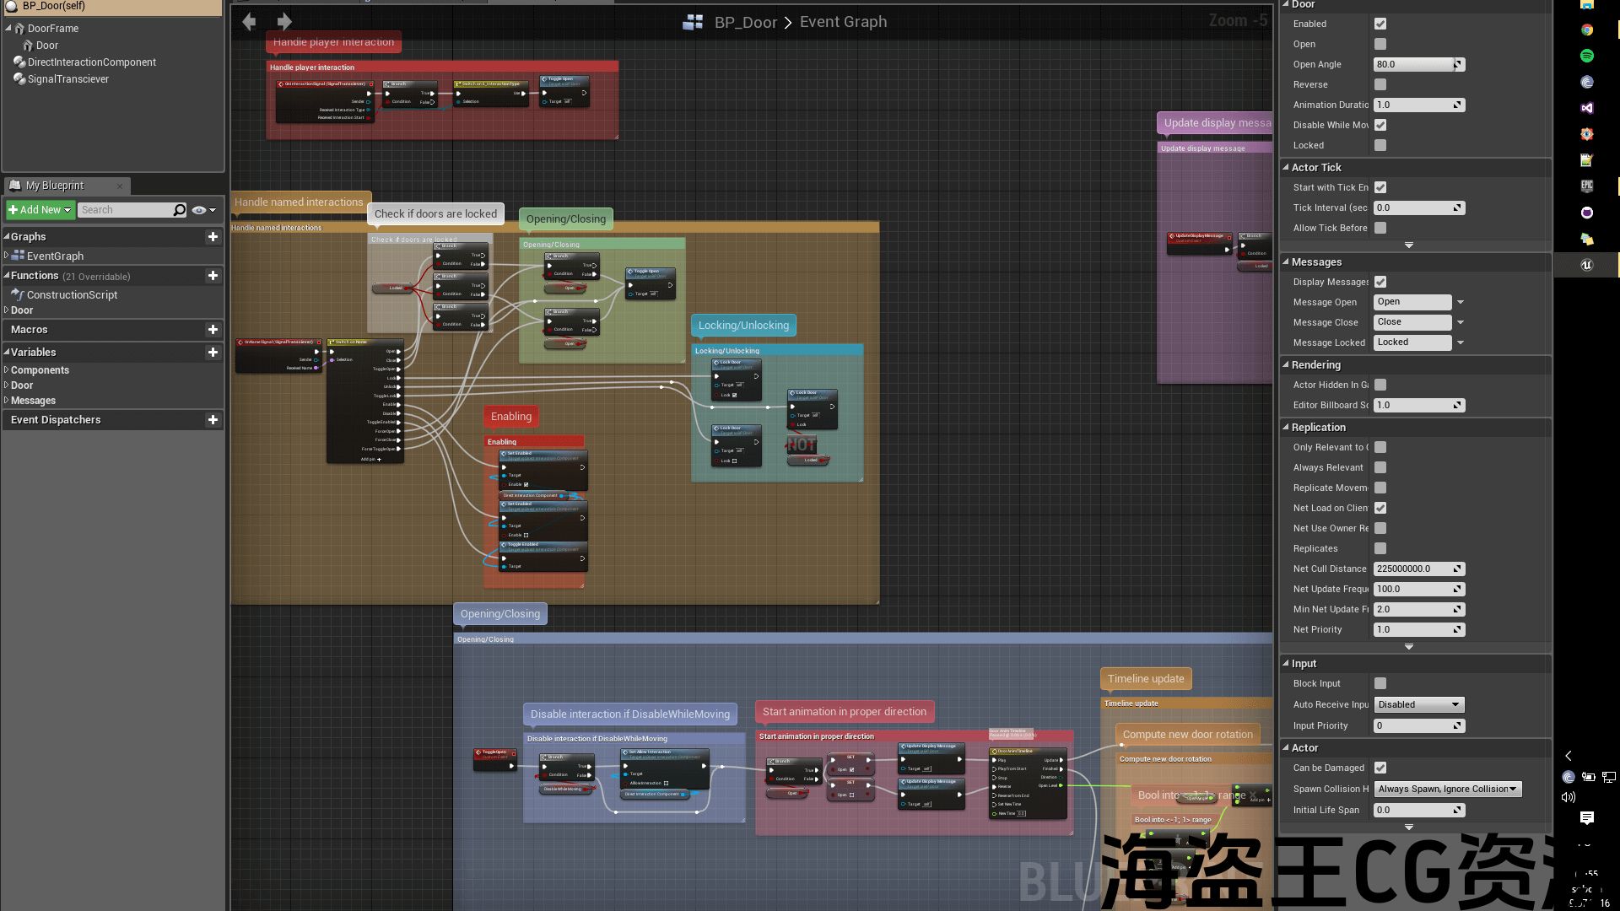This screenshot has height=911, width=1620.
Task: Select the My Blueprint tab
Action: pos(54,186)
